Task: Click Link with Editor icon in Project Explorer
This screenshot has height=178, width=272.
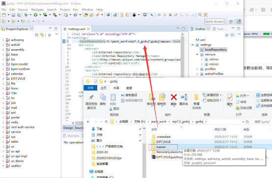Action: [x=42, y=35]
